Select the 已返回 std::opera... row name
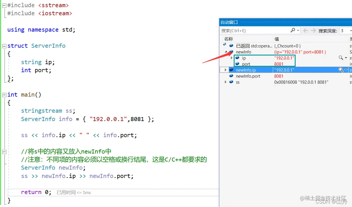The width and height of the screenshot is (352, 207). point(254,46)
